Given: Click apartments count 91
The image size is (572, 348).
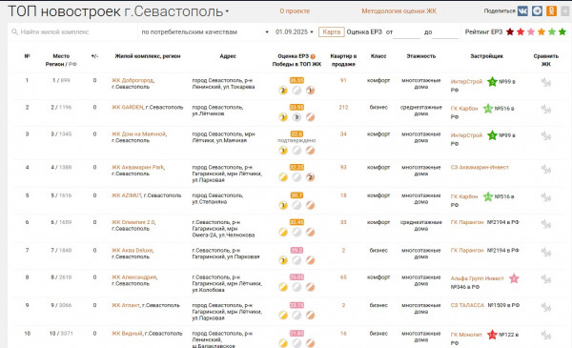Looking at the screenshot, I should coord(343,80).
